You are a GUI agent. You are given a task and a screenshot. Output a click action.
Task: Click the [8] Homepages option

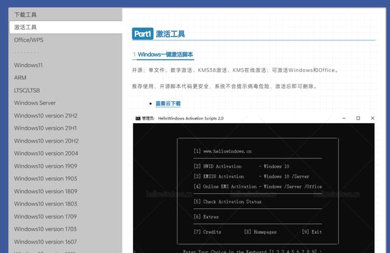260,232
